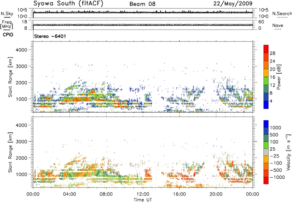Click the '08:00' time axis label
292x202 pixels.
click(x=106, y=194)
